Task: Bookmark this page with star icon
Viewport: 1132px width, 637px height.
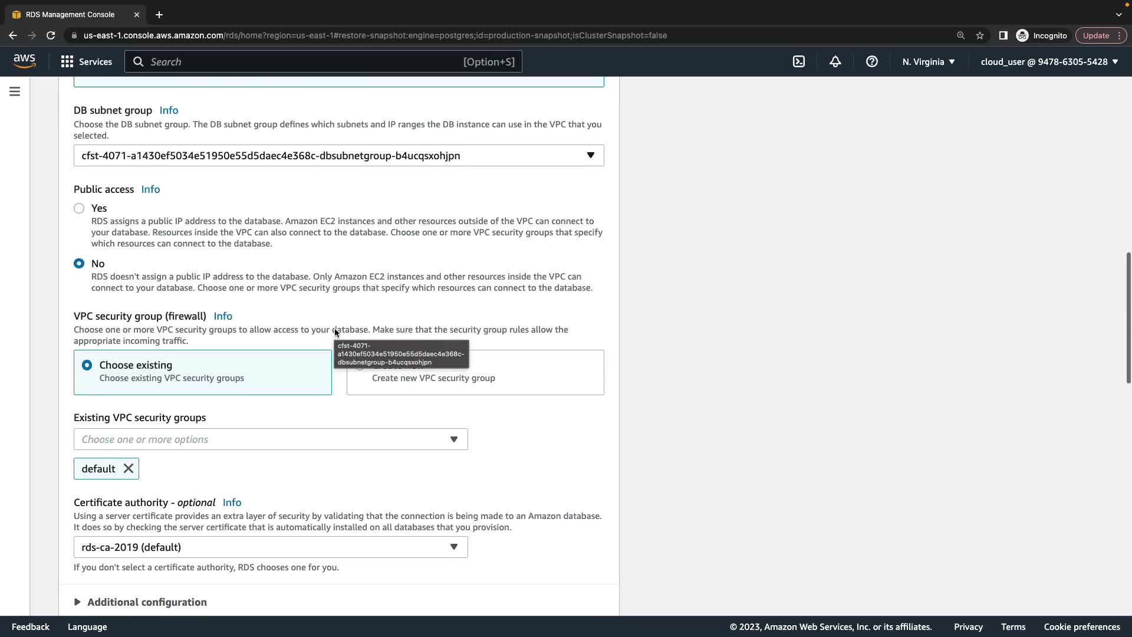Action: click(x=980, y=35)
